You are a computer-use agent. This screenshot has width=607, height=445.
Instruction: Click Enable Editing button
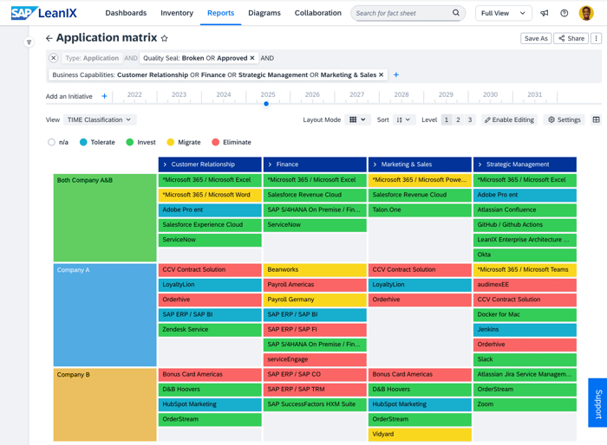[x=509, y=119]
